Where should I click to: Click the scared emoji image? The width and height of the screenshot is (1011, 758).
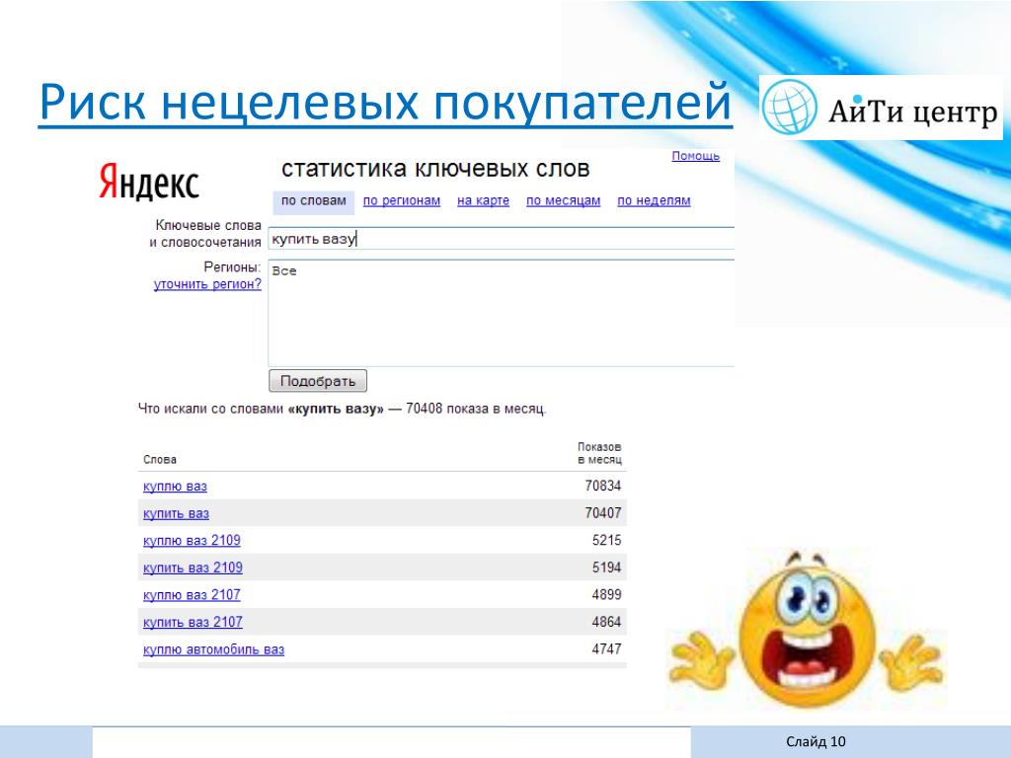pos(807,628)
